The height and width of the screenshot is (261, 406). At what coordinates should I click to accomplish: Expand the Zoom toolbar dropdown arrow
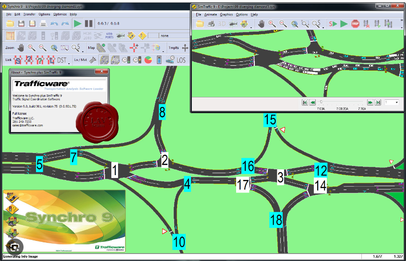83,51
